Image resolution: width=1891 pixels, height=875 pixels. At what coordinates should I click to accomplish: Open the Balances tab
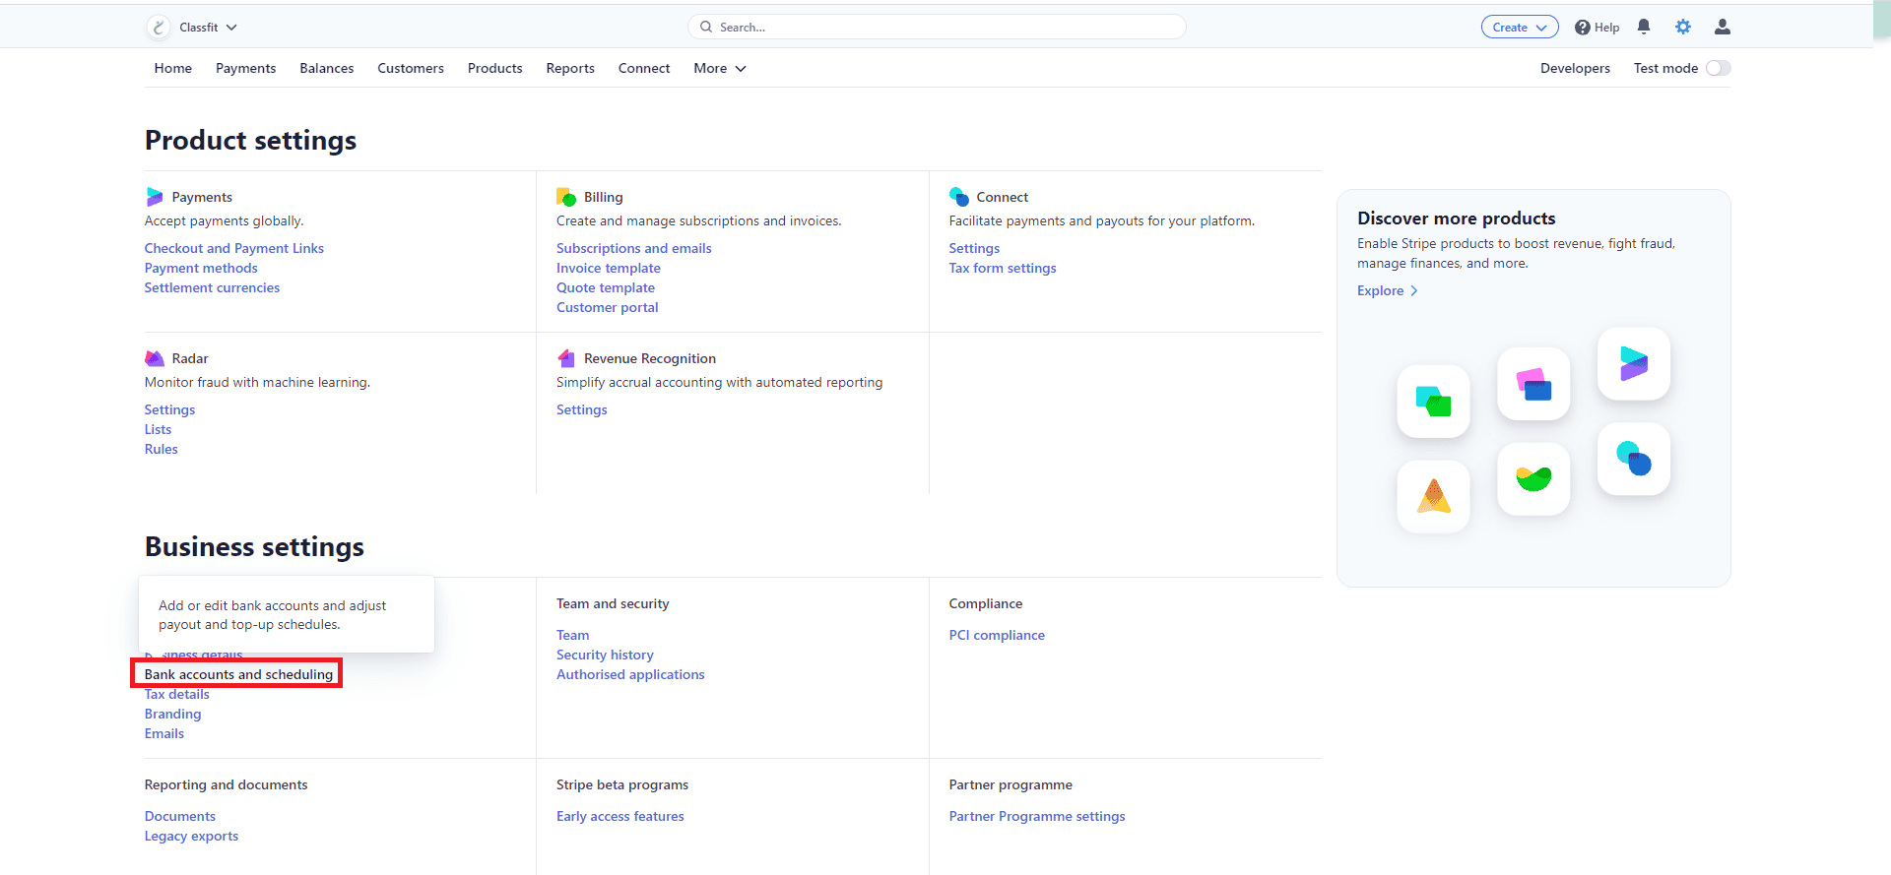click(327, 68)
